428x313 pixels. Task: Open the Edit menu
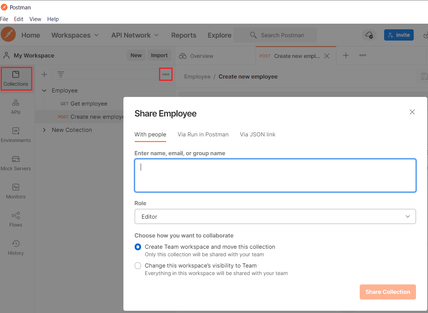(x=18, y=19)
